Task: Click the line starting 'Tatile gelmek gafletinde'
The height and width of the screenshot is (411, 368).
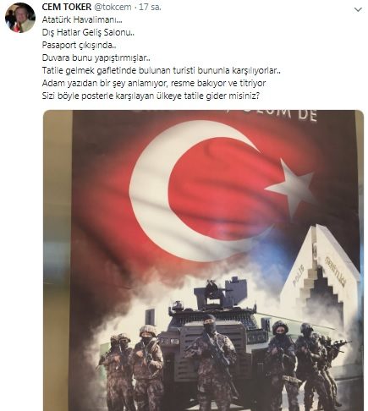Action: coord(162,70)
